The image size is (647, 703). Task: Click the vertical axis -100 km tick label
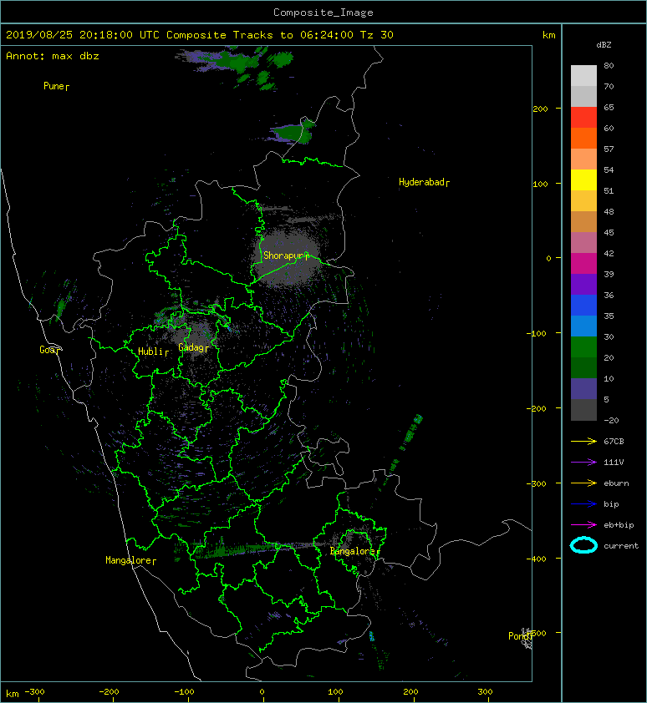(537, 333)
